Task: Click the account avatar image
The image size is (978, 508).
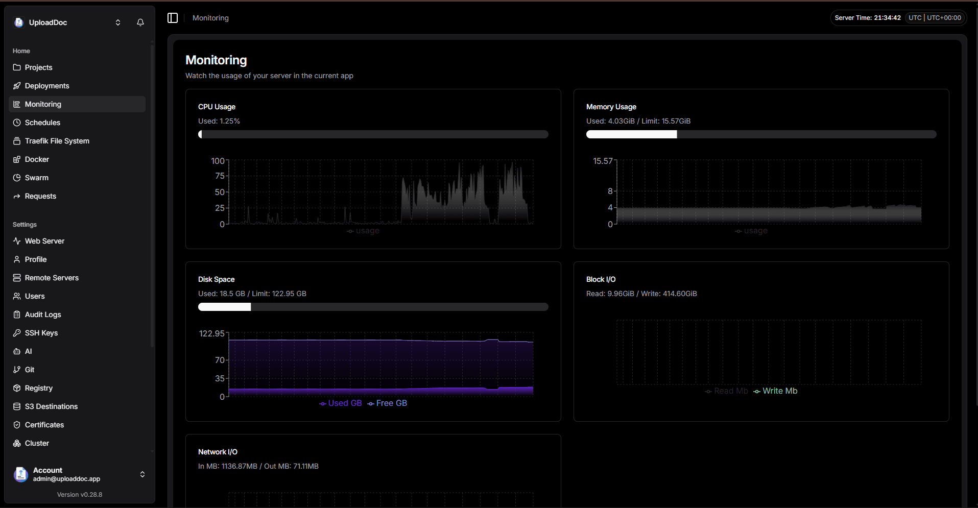Action: point(21,474)
